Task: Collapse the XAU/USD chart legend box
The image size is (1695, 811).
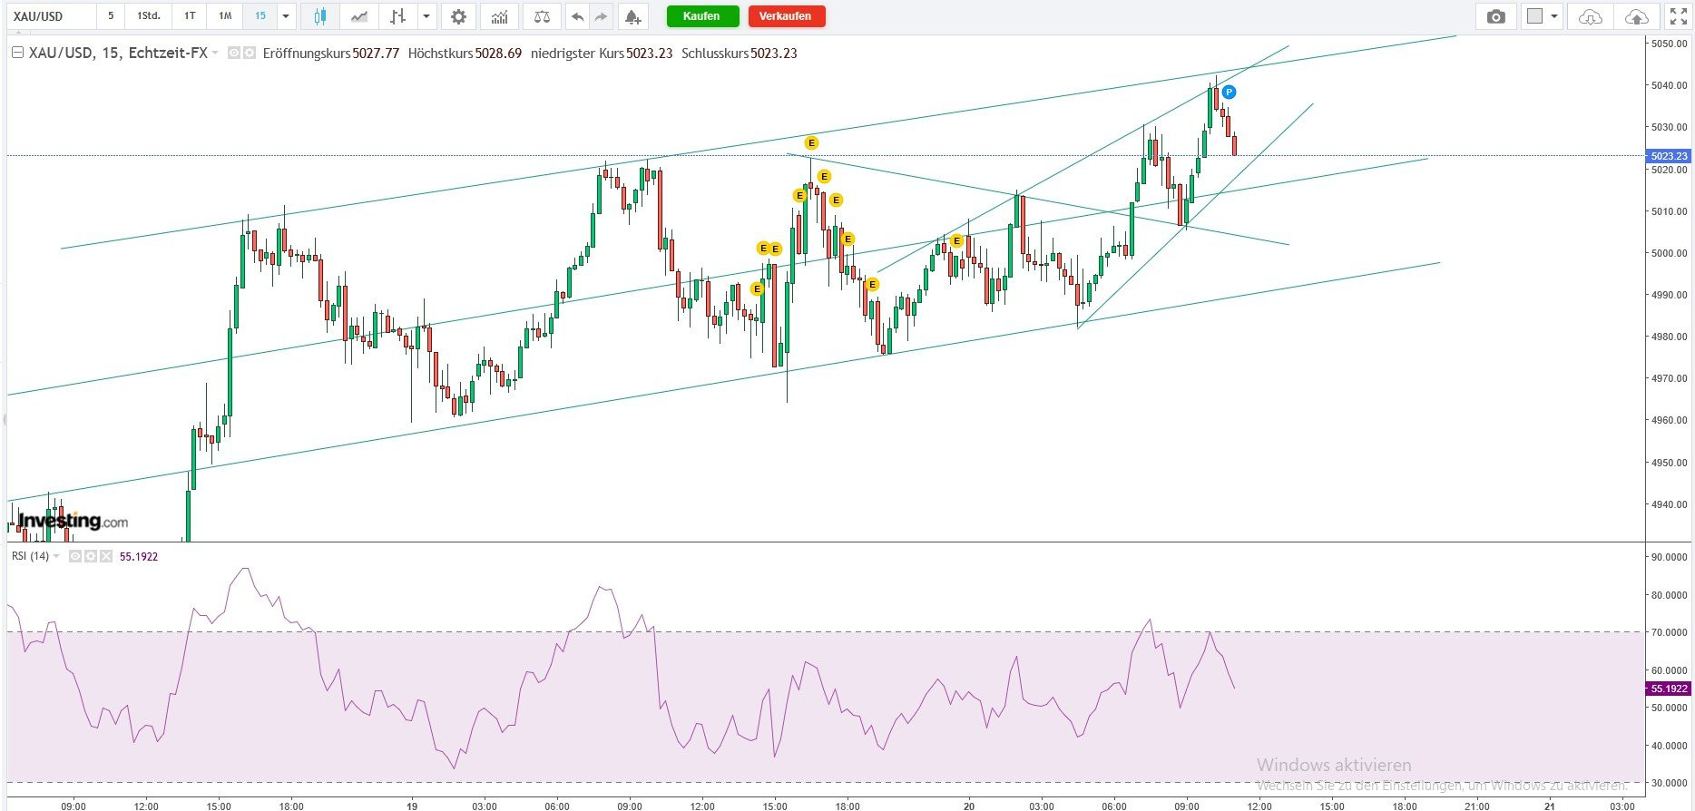Action: click(x=17, y=54)
